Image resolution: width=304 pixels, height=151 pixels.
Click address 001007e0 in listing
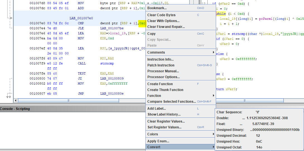[x=37, y=23]
